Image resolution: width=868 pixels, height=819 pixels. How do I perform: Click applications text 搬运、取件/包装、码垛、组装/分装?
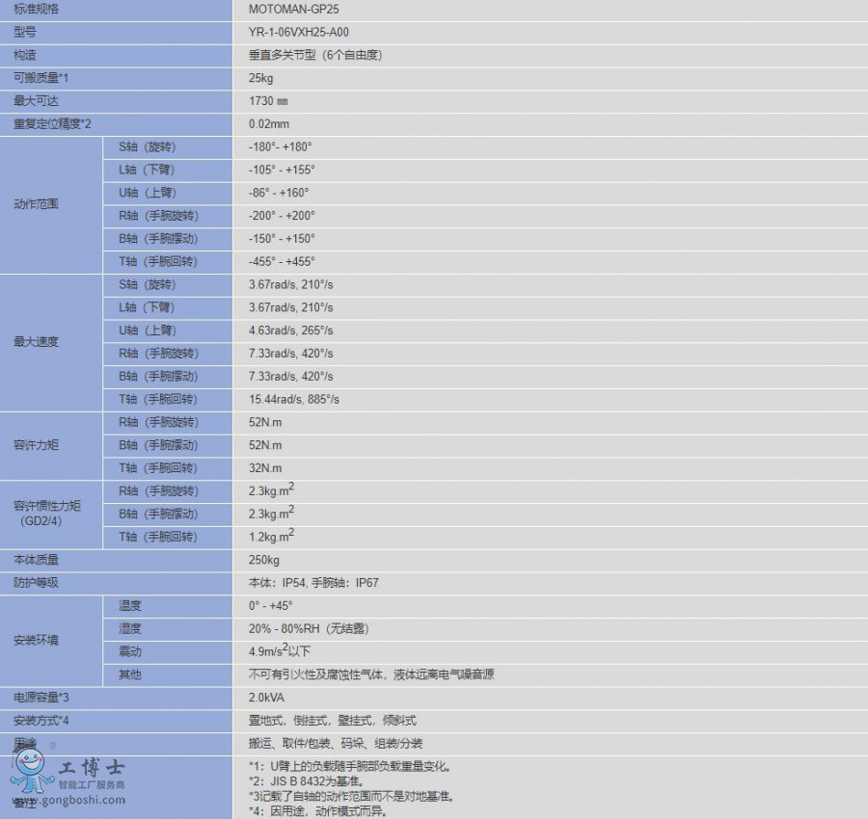pos(336,744)
